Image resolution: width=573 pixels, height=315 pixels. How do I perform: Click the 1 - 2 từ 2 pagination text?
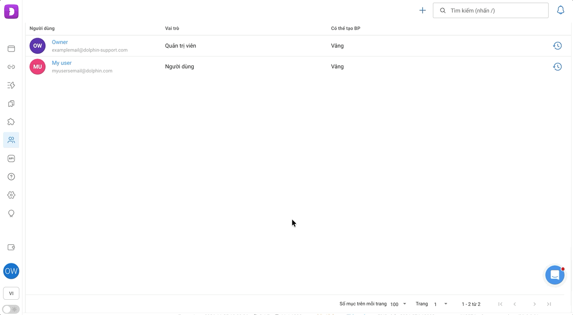(471, 304)
